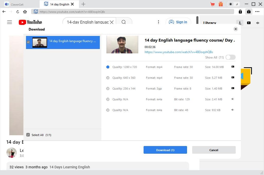The height and width of the screenshot is (175, 264).
Task: Click the video icon on the 1280x720 row
Action: (x=232, y=66)
